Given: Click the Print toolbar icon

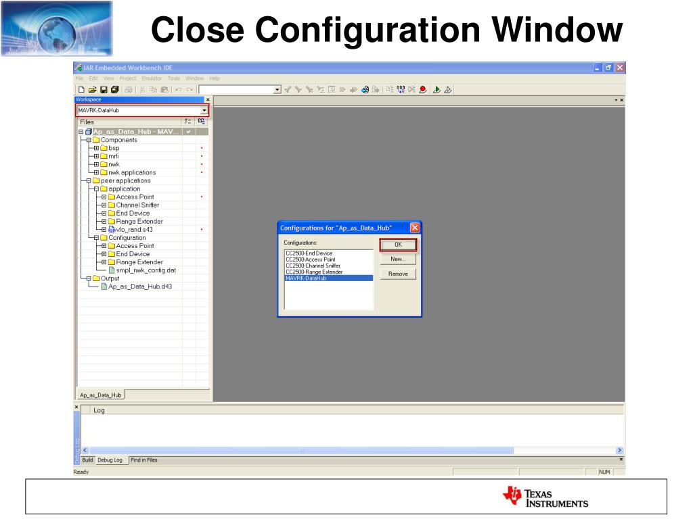Looking at the screenshot, I should (129, 90).
